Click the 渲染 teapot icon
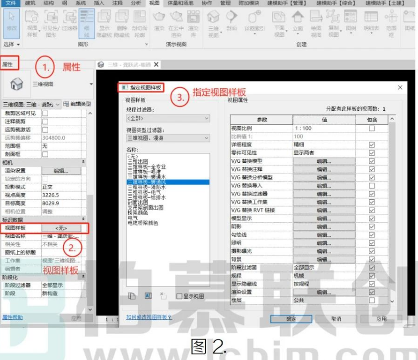Image resolution: width=418 pixels, height=360 pixels. point(159,21)
